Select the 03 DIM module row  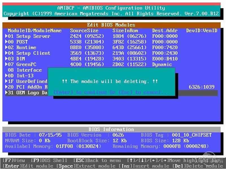(111, 59)
